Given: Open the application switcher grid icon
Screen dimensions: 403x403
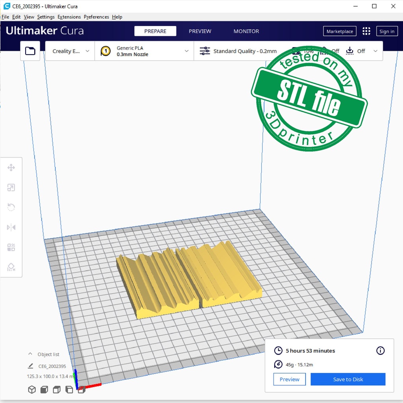Looking at the screenshot, I should click(x=366, y=31).
